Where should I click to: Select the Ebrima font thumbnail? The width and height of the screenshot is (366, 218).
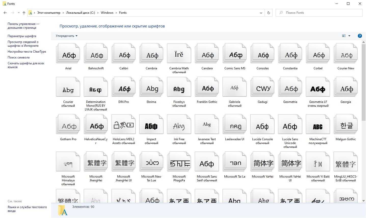[151, 87]
